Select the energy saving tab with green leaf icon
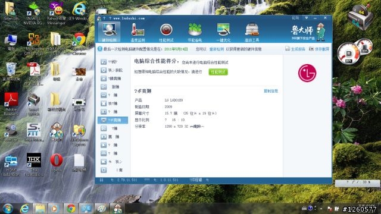This screenshot has width=381, height=214. 195,32
